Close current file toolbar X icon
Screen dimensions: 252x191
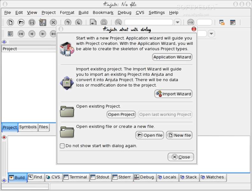pos(53,22)
